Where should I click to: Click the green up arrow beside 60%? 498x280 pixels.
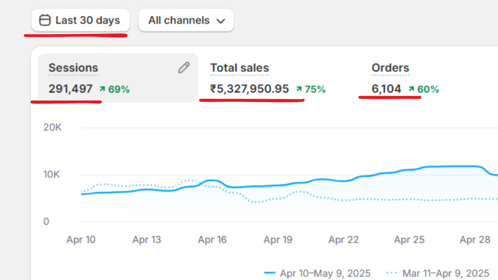[411, 89]
